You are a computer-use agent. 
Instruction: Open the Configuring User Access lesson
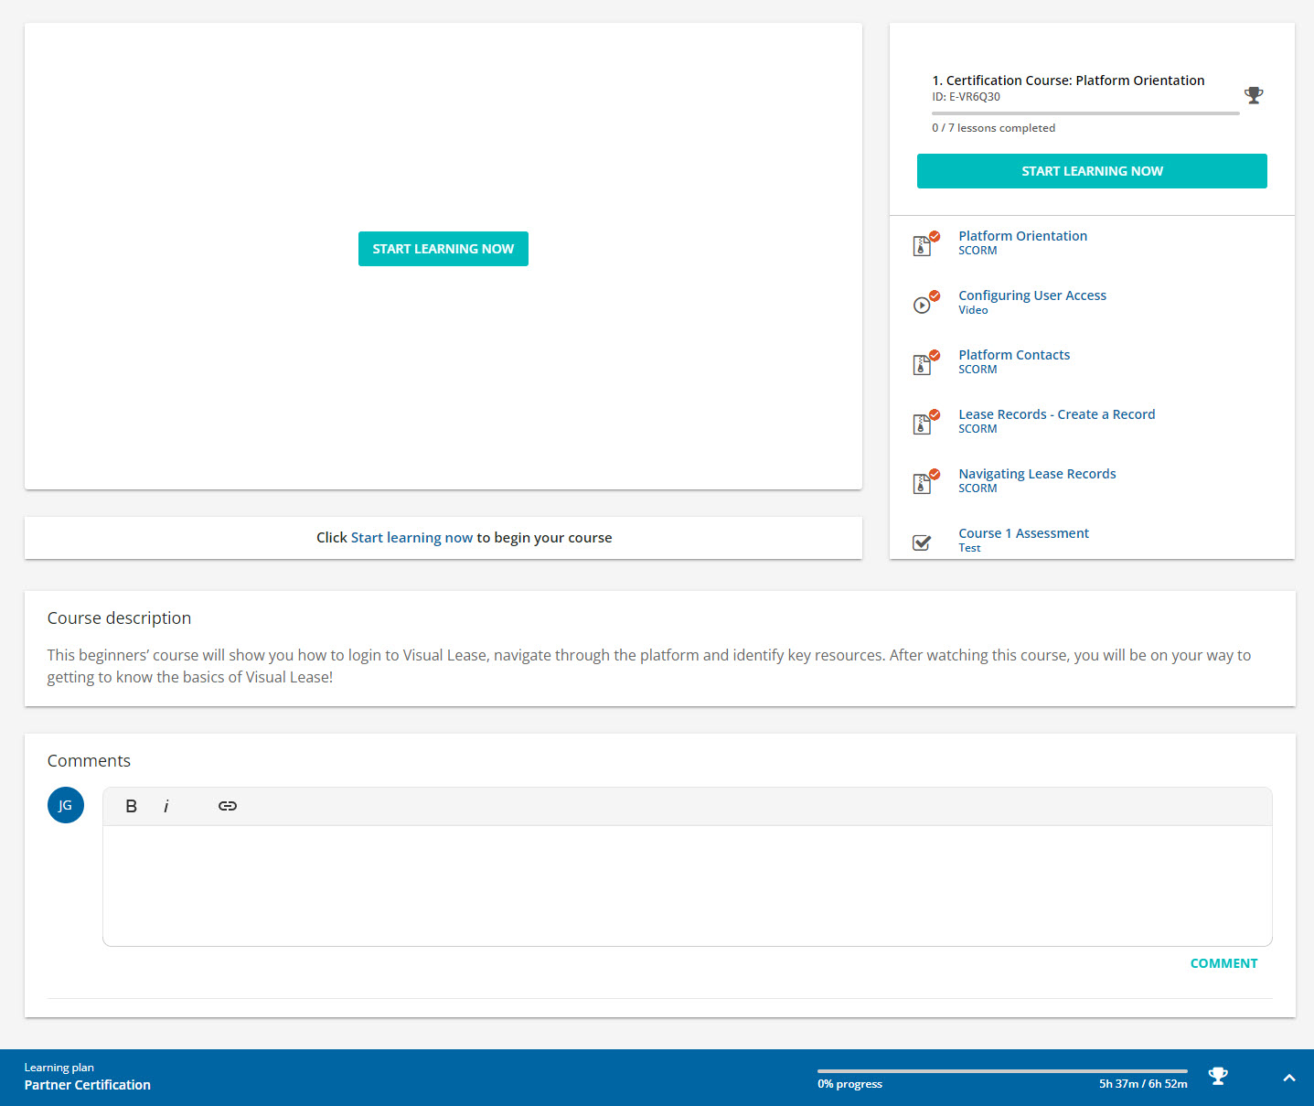point(1032,295)
